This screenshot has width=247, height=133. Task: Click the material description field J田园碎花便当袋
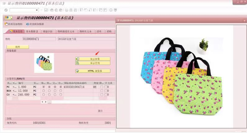pyautogui.click(x=86, y=39)
